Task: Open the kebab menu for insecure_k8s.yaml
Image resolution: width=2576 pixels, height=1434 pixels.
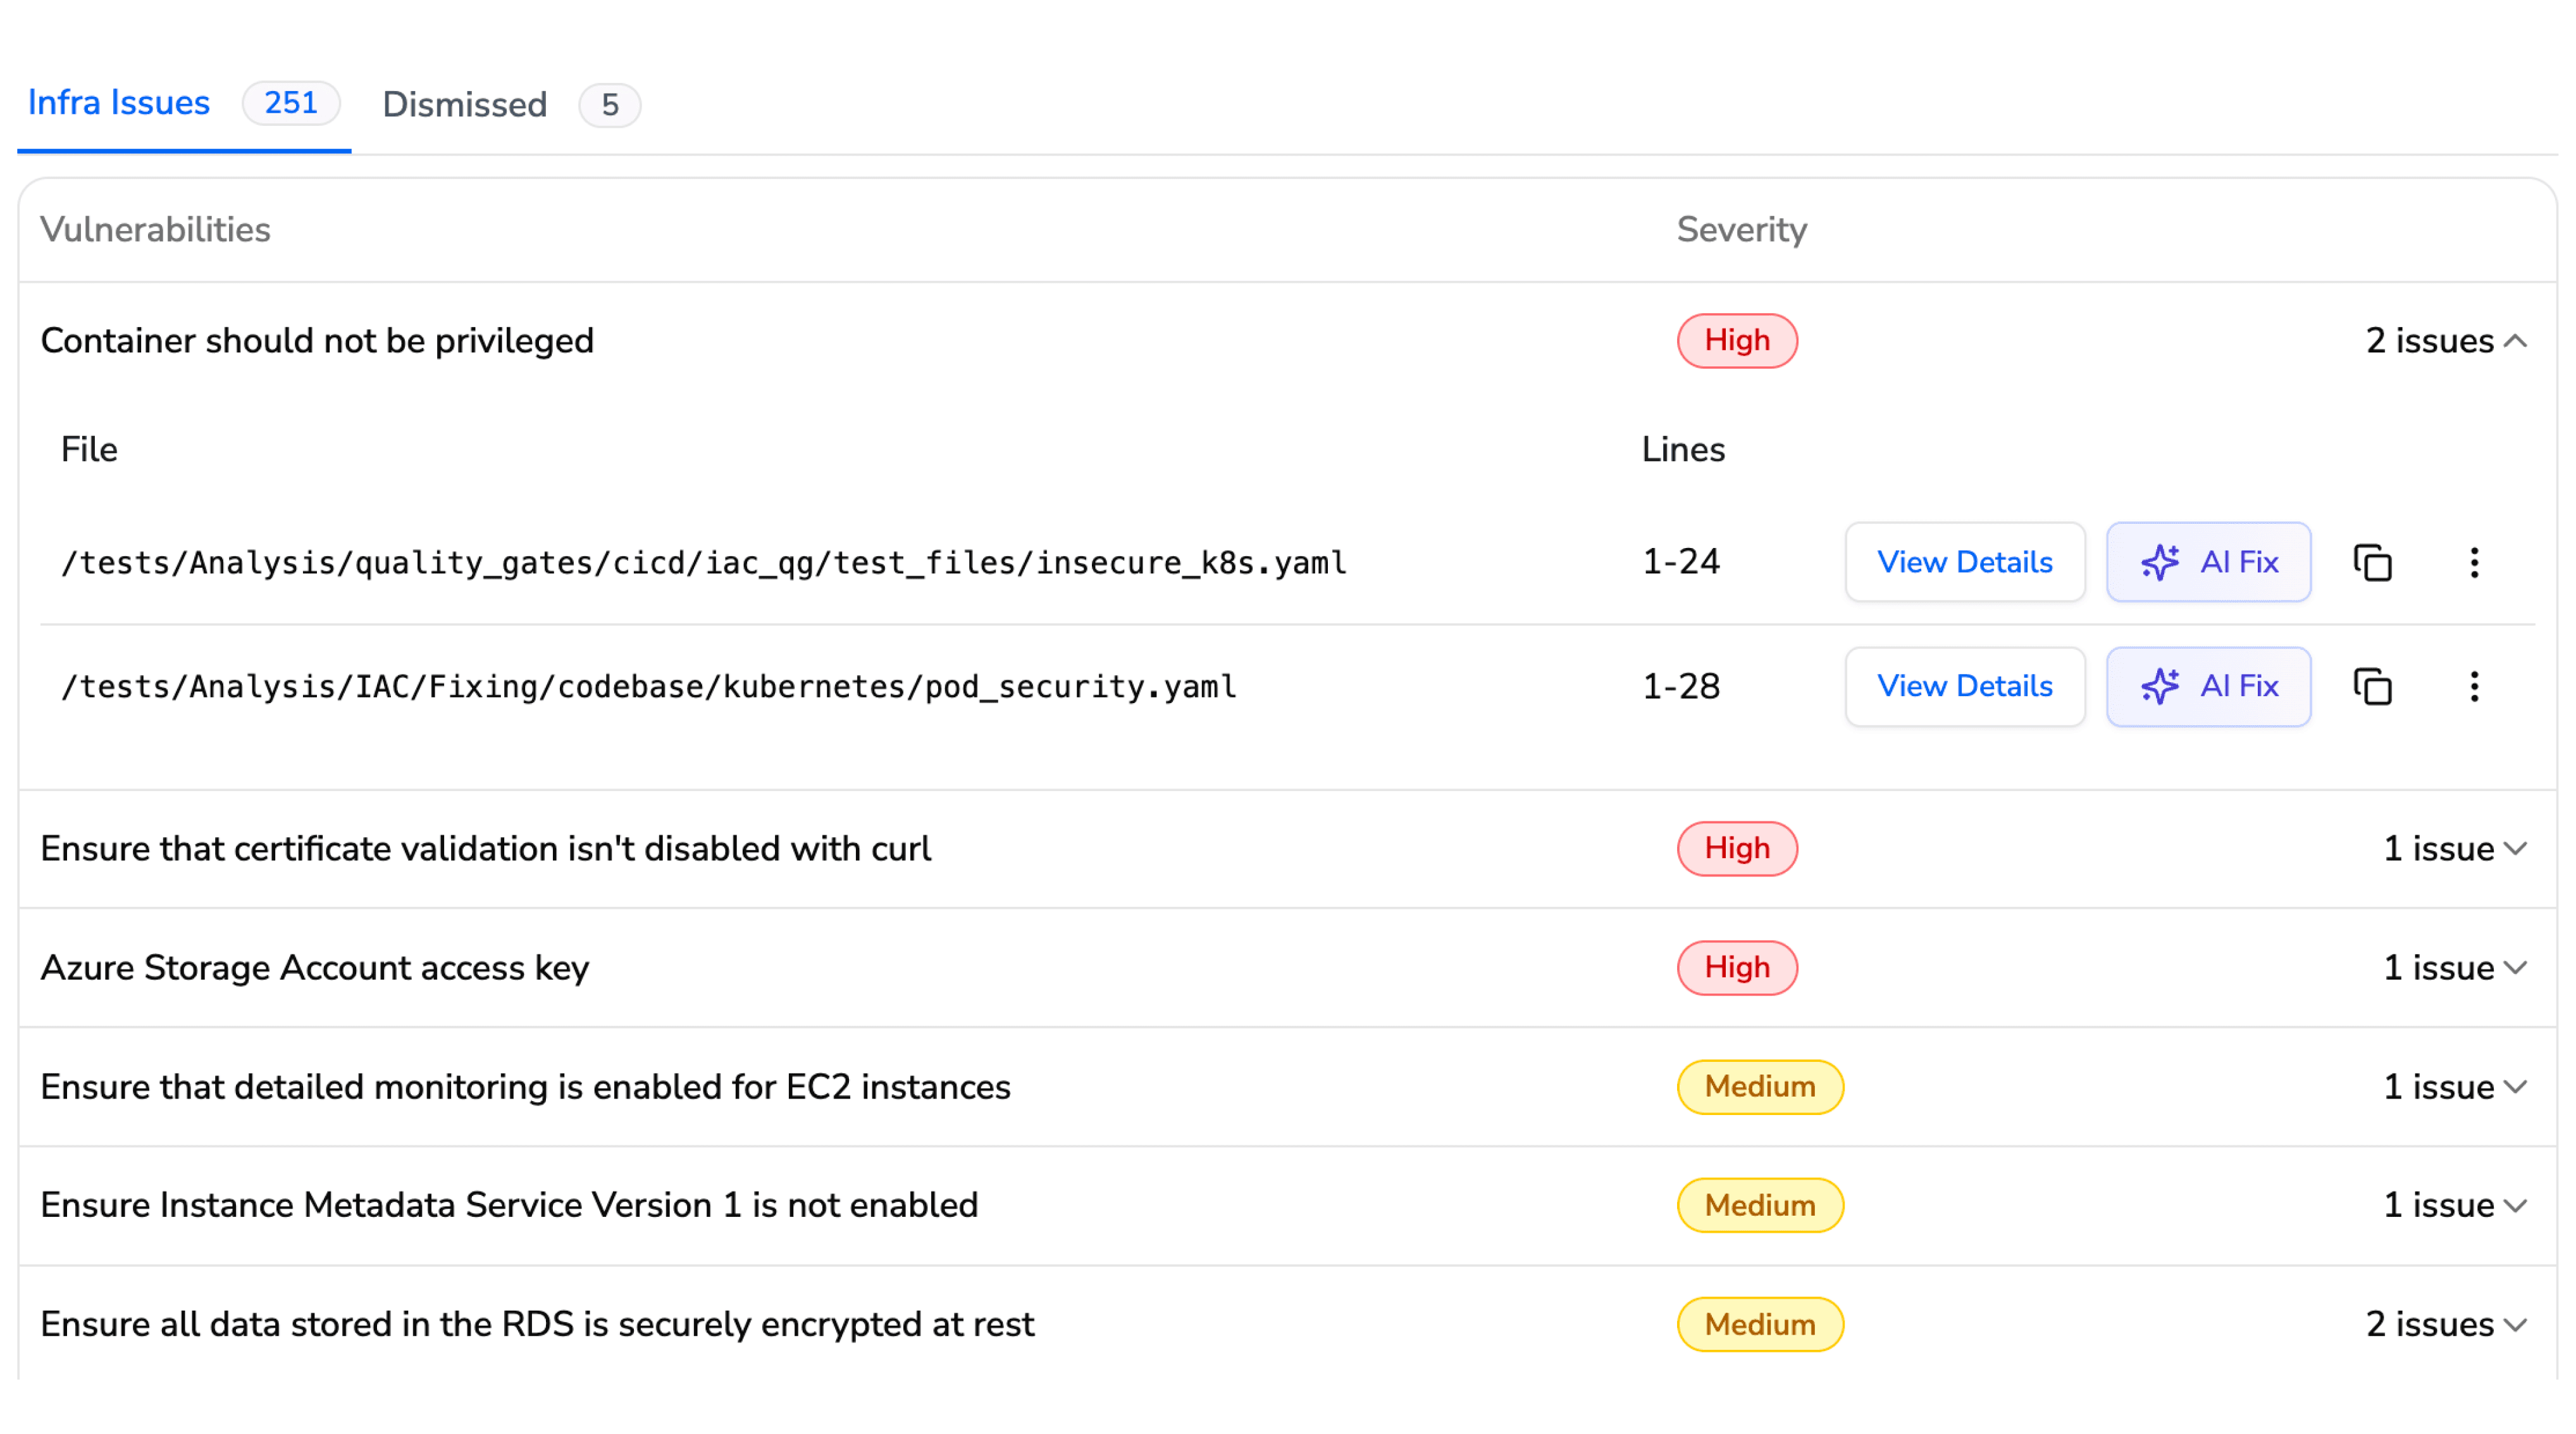Action: click(x=2474, y=562)
